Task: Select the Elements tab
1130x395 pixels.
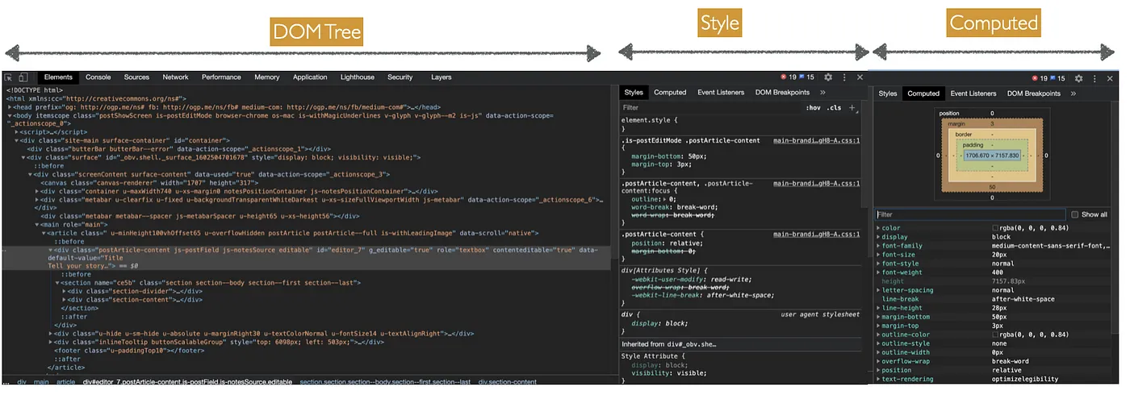Action: click(58, 77)
